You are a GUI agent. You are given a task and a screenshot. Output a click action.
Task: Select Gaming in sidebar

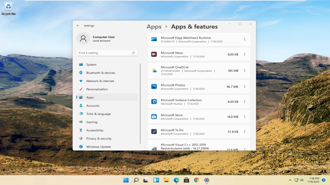[x=107, y=122]
